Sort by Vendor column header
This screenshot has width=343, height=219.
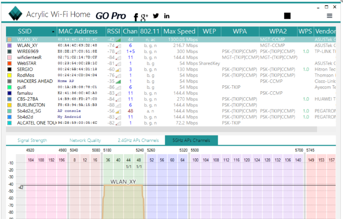(325, 31)
